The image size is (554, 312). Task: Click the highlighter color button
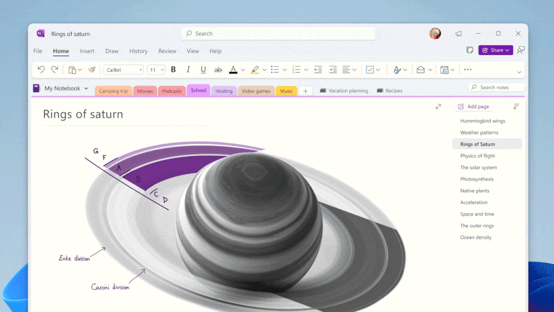coord(255,69)
